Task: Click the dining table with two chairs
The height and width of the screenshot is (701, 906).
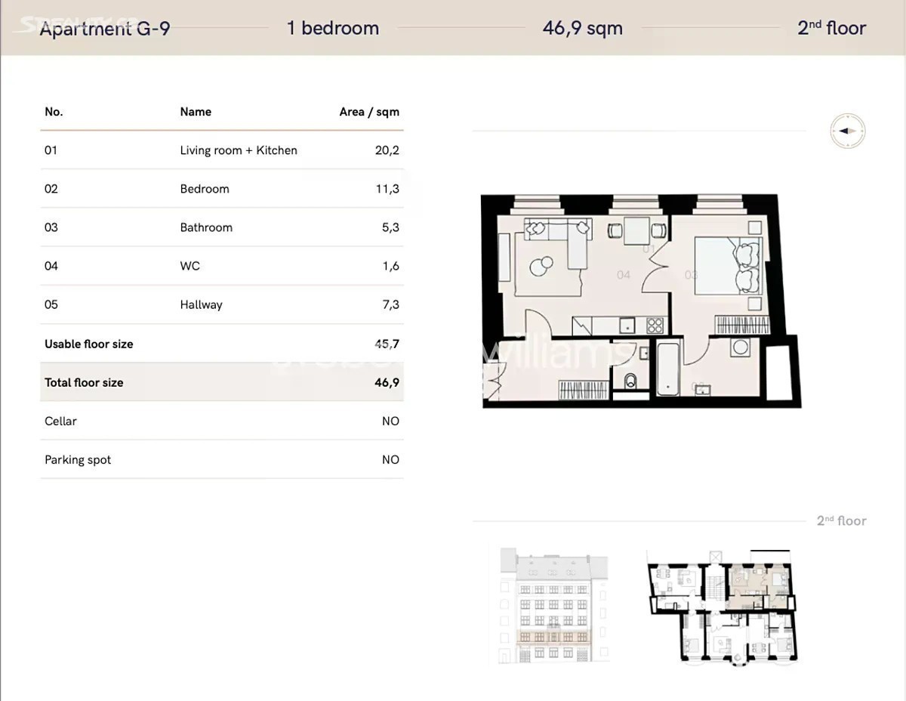Action: [638, 230]
